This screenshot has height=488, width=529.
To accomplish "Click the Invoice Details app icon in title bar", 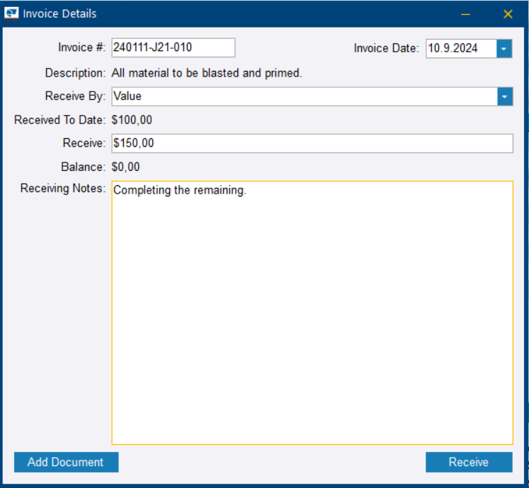I will coord(11,14).
